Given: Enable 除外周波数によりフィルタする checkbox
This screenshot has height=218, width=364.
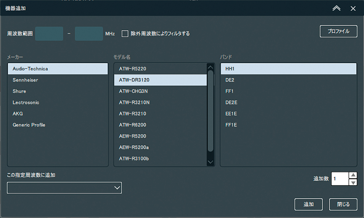Looking at the screenshot, I should pos(125,34).
